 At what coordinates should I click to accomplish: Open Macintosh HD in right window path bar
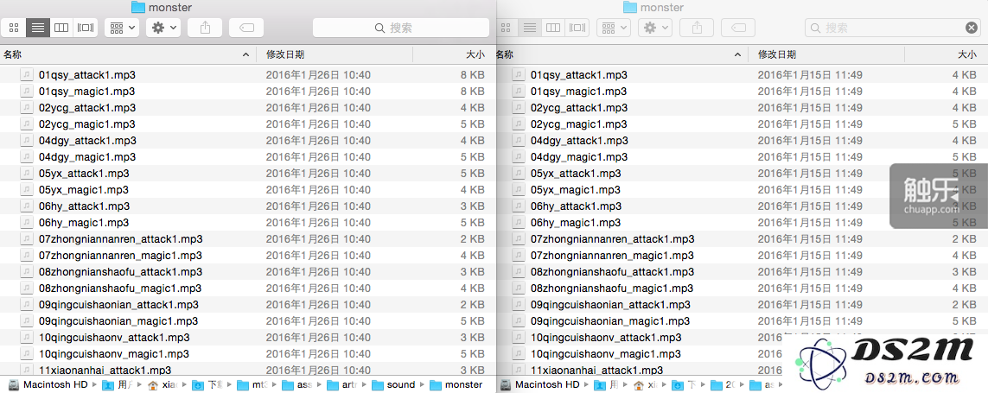tap(539, 384)
